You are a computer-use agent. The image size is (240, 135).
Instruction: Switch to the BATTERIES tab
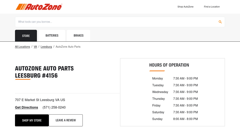click(x=52, y=35)
